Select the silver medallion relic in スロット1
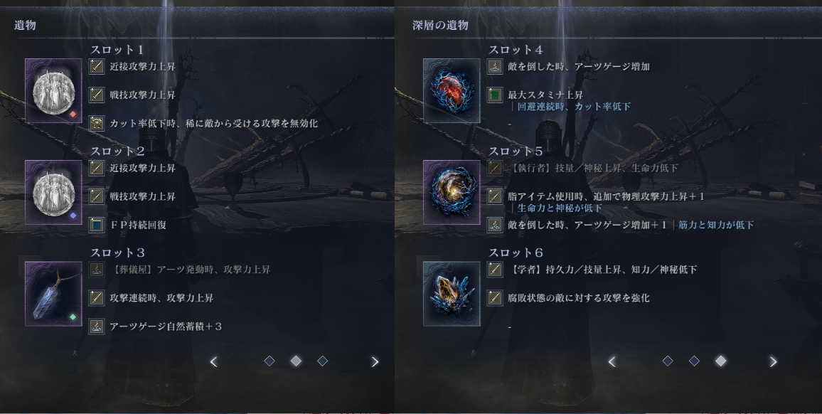 53,91
